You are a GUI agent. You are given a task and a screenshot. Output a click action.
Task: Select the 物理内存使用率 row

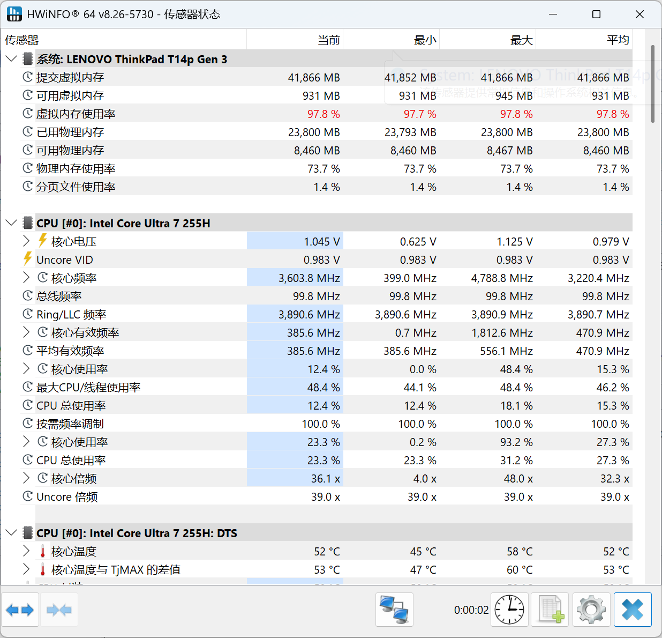click(327, 168)
